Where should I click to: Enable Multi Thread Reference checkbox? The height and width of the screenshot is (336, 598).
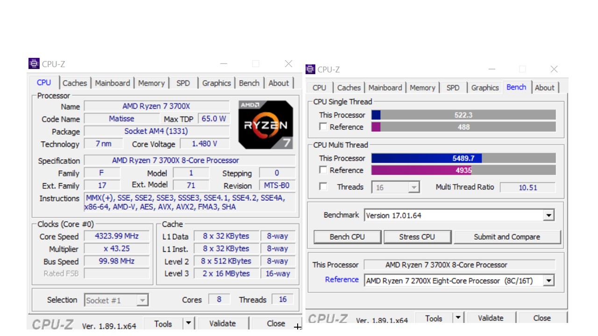pyautogui.click(x=323, y=170)
